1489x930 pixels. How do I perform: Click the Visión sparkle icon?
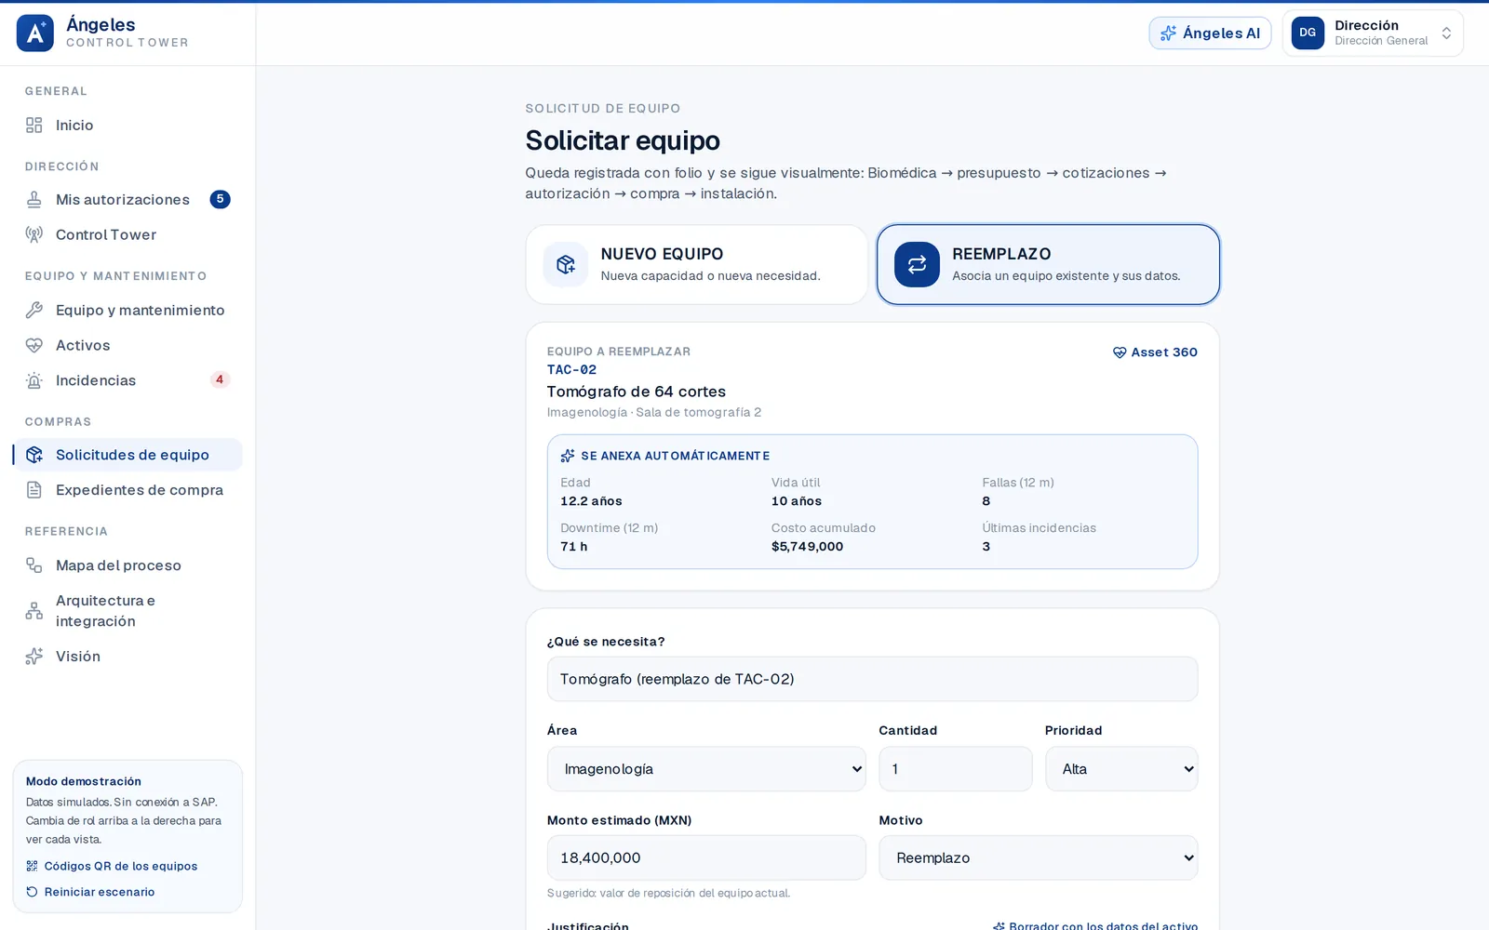[34, 657]
